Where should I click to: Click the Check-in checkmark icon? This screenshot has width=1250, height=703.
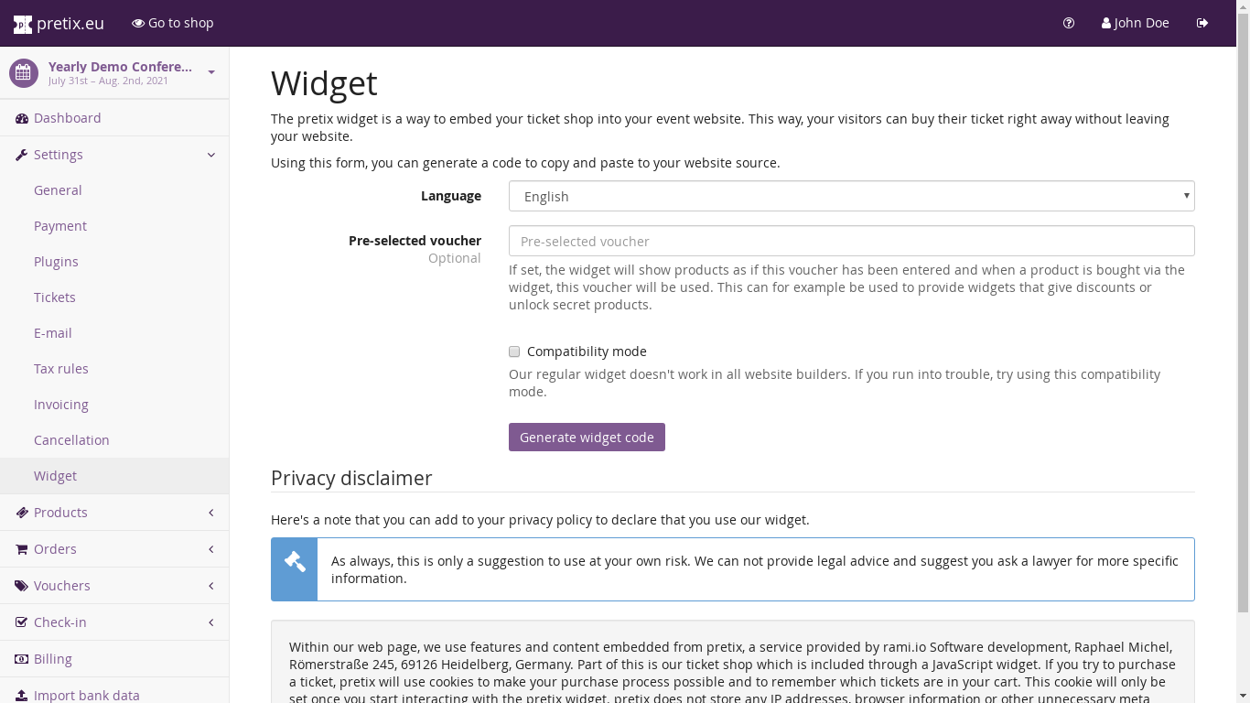[x=22, y=622]
